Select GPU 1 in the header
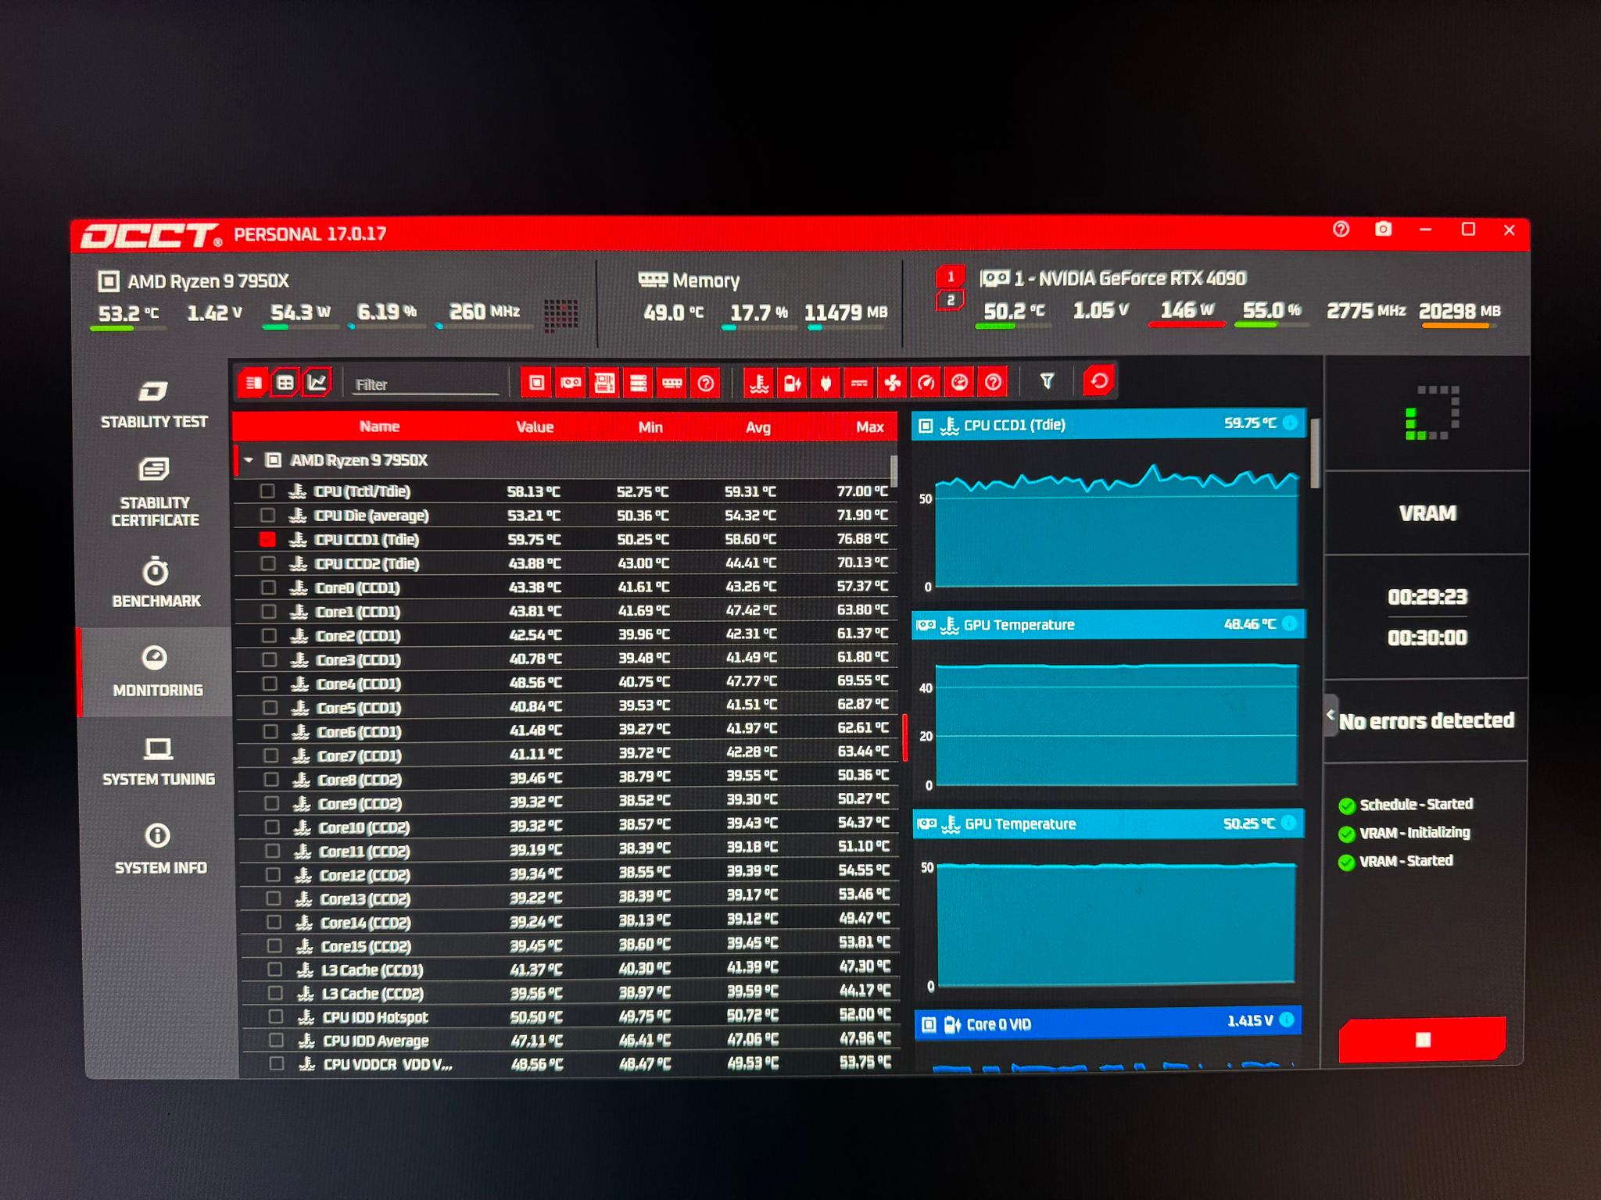The width and height of the screenshot is (1601, 1200). click(x=951, y=277)
